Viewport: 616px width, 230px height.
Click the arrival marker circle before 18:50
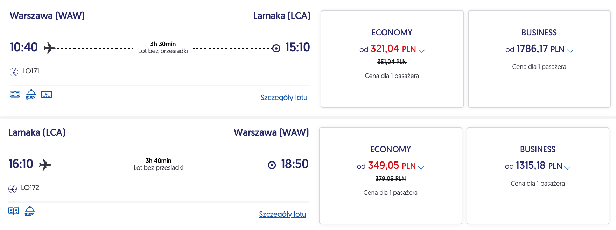click(272, 165)
